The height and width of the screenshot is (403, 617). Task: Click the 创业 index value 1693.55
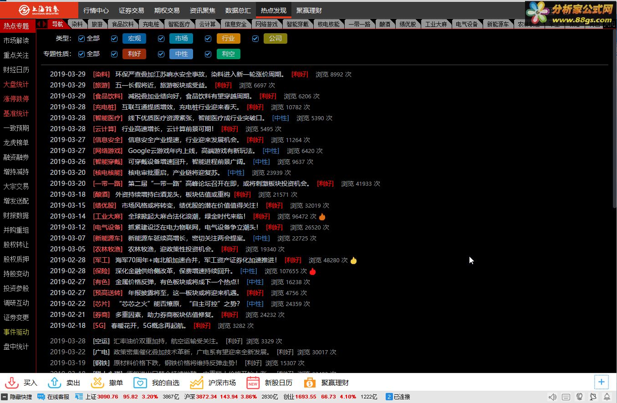[x=306, y=397]
